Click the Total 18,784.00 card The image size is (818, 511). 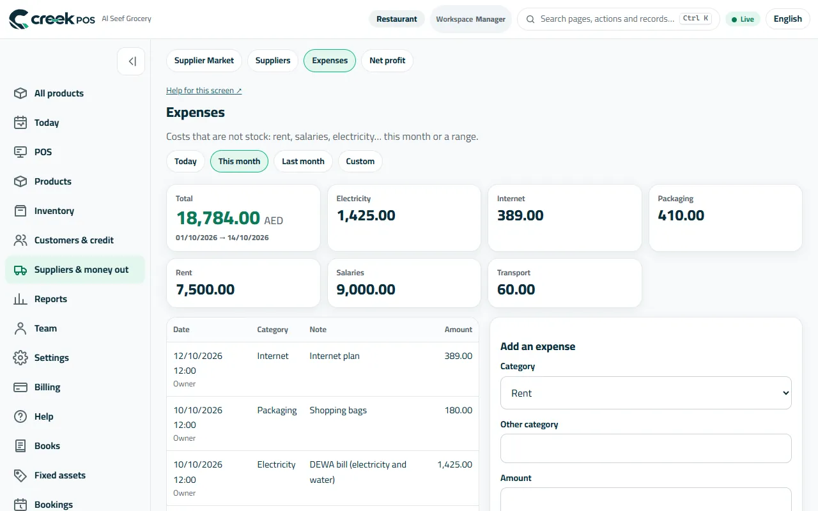point(243,218)
